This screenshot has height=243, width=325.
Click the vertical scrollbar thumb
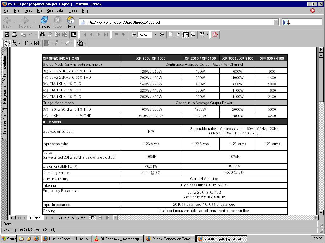[x=321, y=79]
